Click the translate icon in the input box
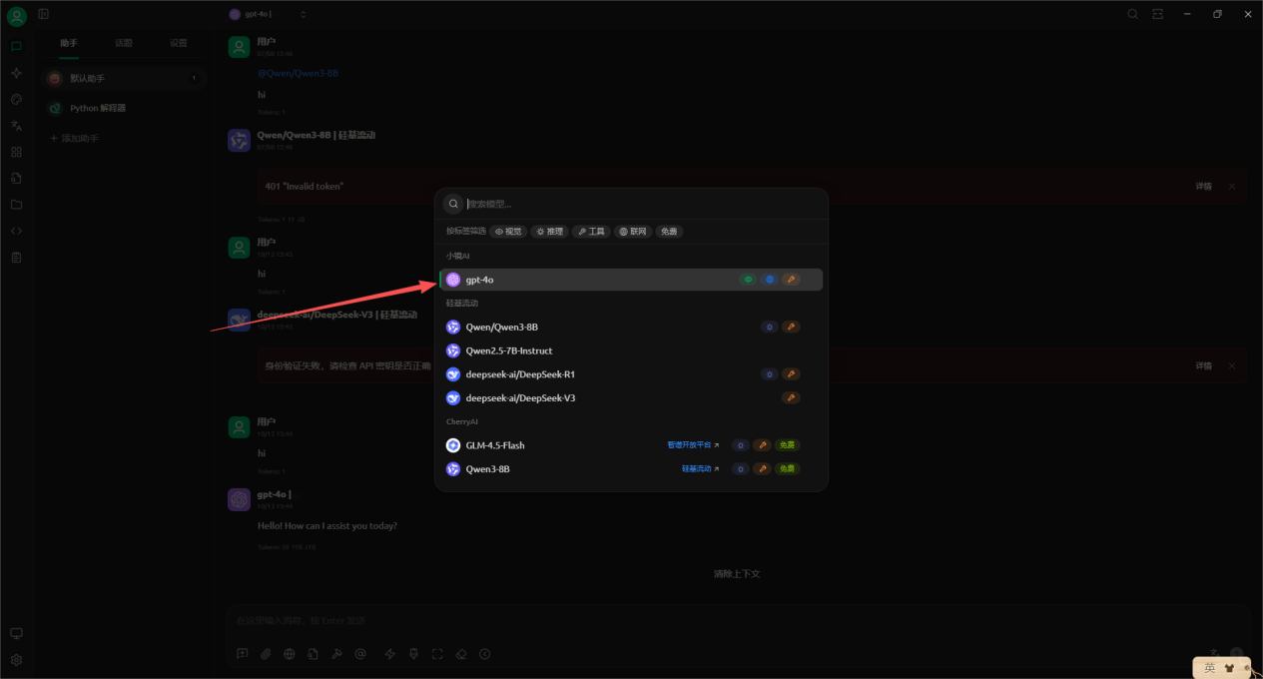 pos(1214,654)
